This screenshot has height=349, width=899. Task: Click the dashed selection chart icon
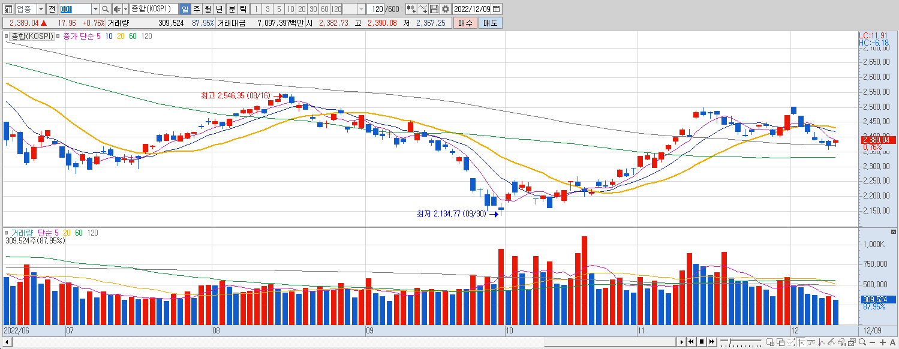click(x=791, y=342)
